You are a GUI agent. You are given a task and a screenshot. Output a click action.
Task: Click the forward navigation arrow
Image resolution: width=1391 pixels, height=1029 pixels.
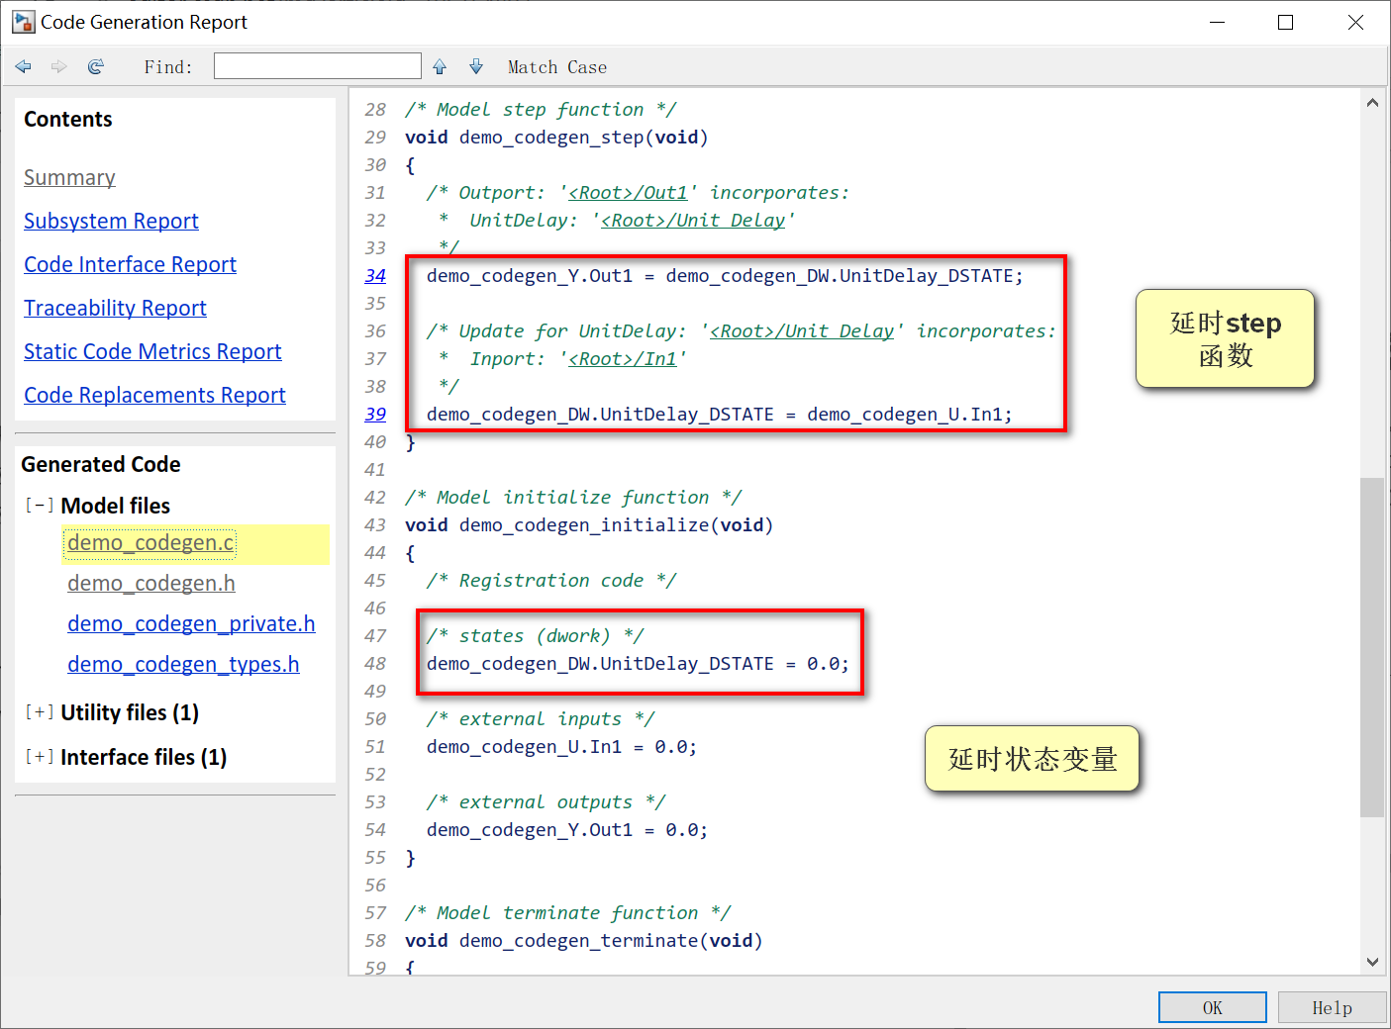pos(59,66)
